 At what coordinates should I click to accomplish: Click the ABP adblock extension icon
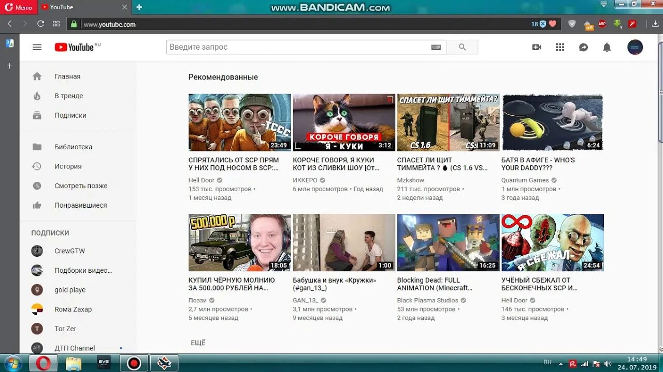tap(602, 24)
